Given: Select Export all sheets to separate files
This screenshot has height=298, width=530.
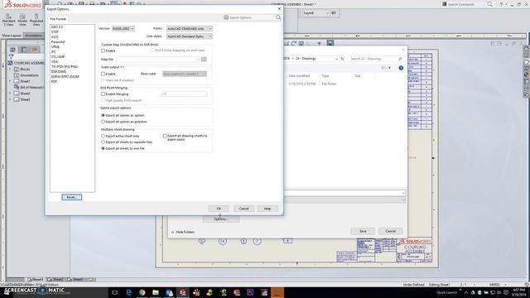Looking at the screenshot, I should (103, 142).
